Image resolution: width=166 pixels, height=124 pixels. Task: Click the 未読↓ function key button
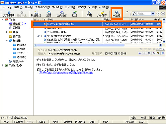42,122
